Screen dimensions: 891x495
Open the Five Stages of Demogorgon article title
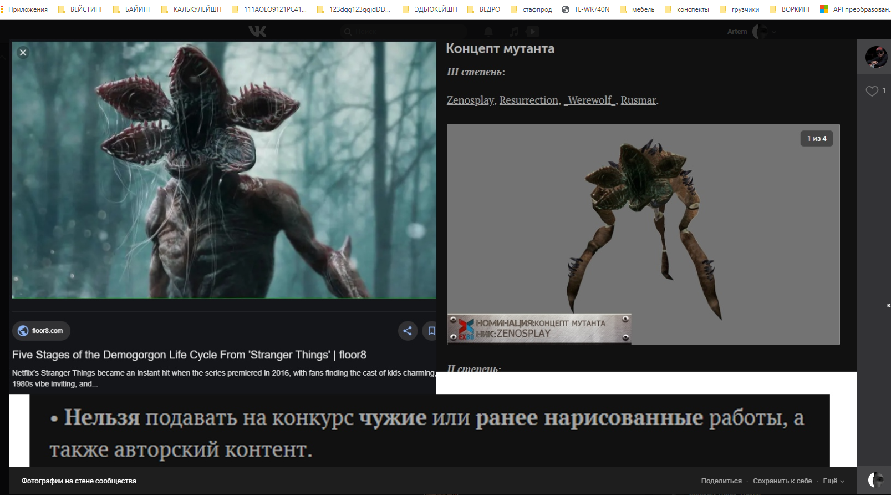pos(189,355)
